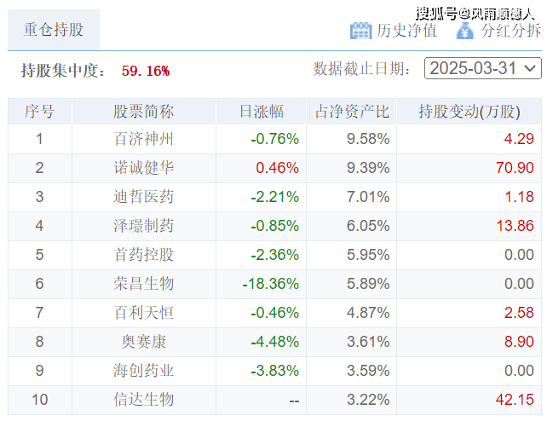Image resolution: width=547 pixels, height=427 pixels.
Task: Click 百利天恒 daily change -0.46%
Action: [x=275, y=313]
